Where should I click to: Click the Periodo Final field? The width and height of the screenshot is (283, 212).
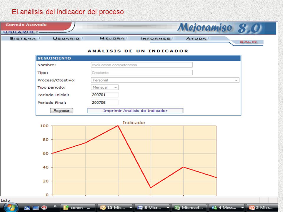(105, 102)
